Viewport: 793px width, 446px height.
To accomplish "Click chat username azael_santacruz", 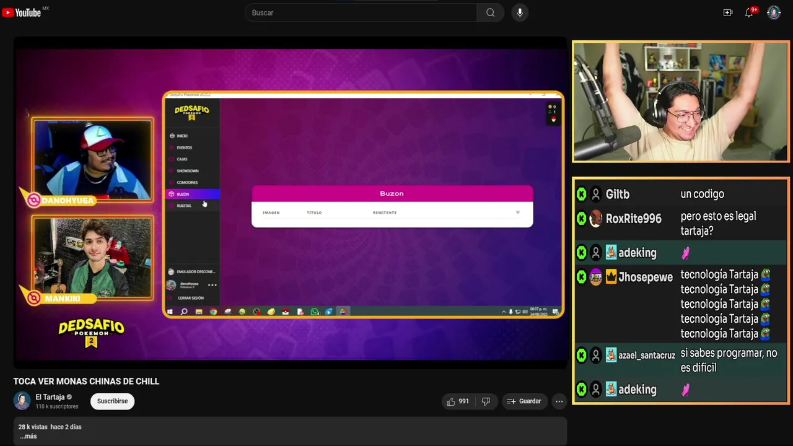I will point(647,356).
